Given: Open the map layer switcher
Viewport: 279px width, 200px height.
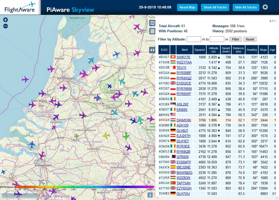Looking at the screenshot, I should click(x=152, y=23).
